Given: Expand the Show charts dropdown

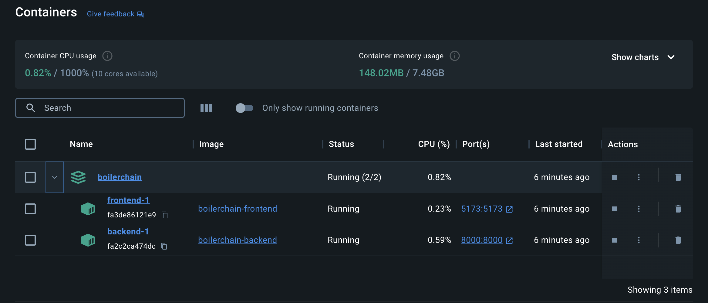Looking at the screenshot, I should 643,57.
